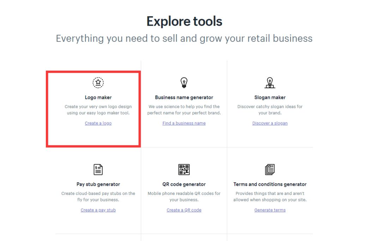Select the "Create a pay stub" link
This screenshot has height=241, width=381.
click(x=98, y=210)
